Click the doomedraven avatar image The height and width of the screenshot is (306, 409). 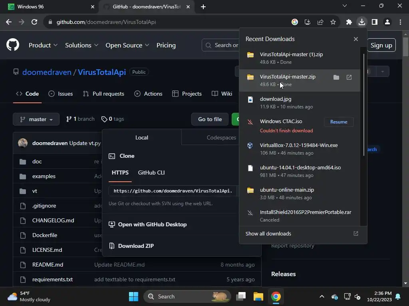pyautogui.click(x=23, y=143)
